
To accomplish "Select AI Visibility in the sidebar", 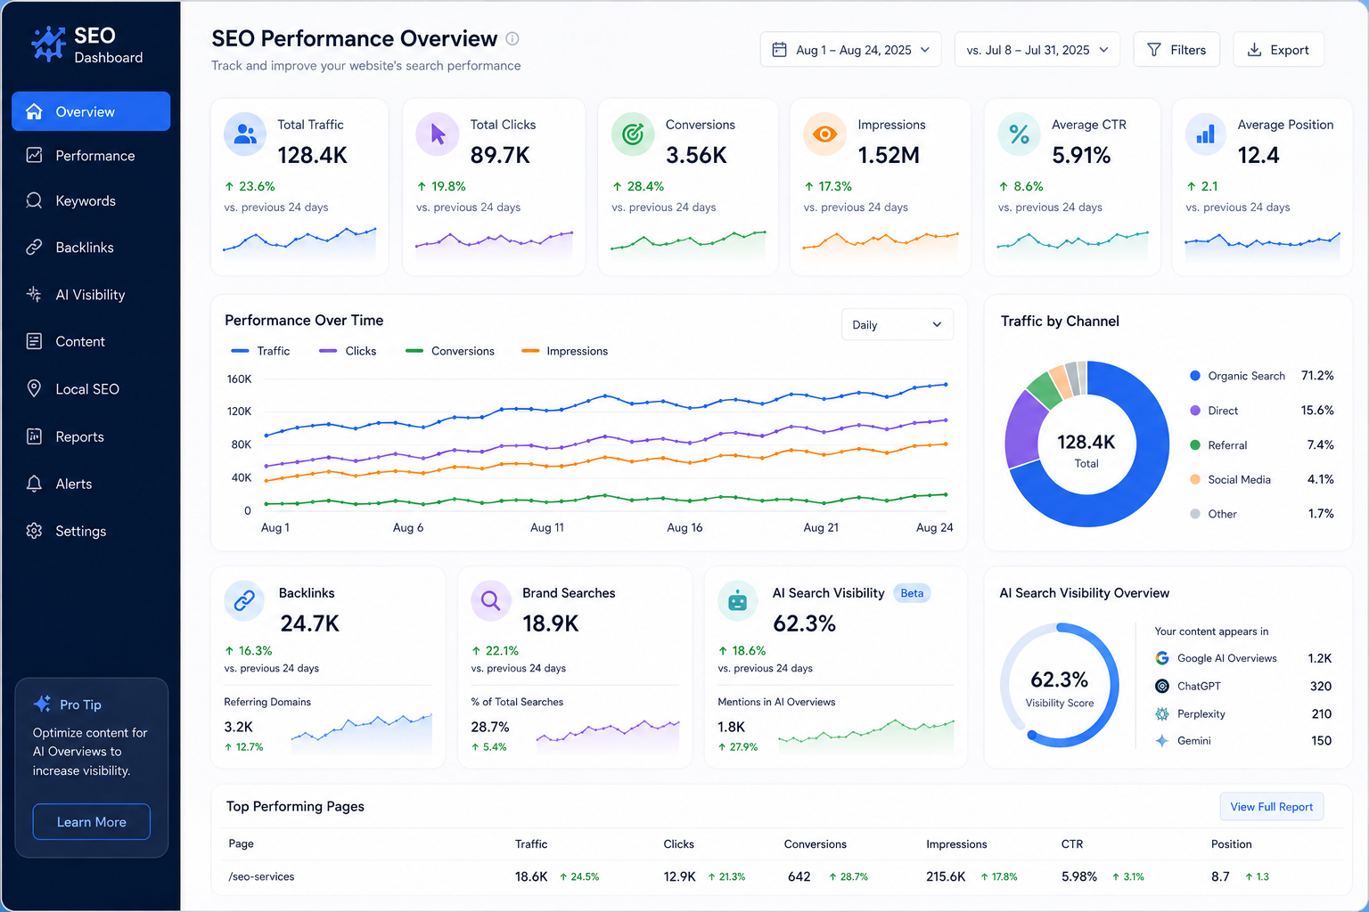I will [x=91, y=294].
